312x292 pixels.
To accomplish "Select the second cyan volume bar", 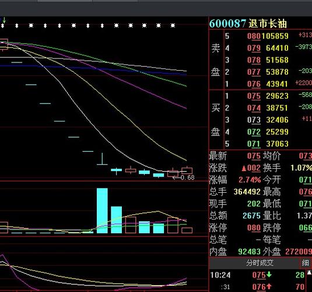I will click(117, 220).
